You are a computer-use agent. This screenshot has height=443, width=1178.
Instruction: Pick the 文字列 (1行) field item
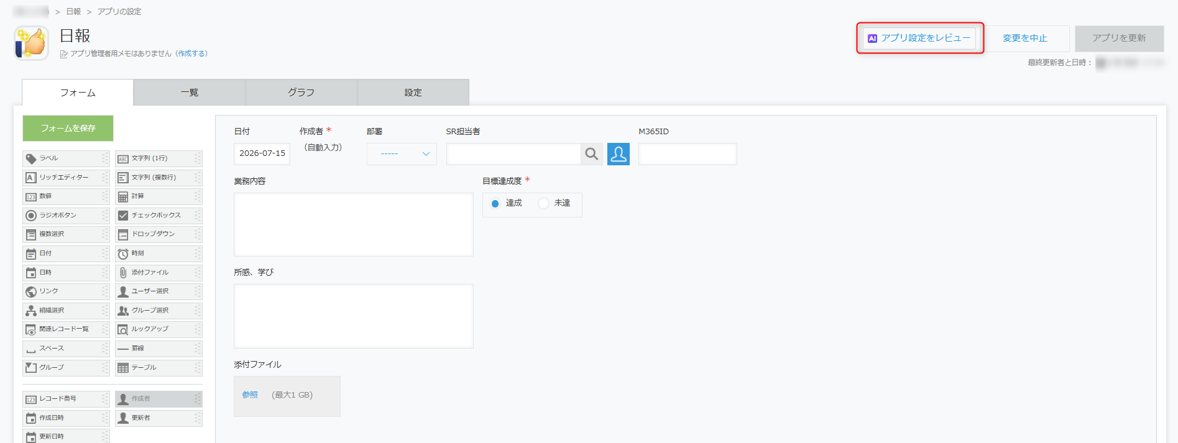pyautogui.click(x=159, y=158)
